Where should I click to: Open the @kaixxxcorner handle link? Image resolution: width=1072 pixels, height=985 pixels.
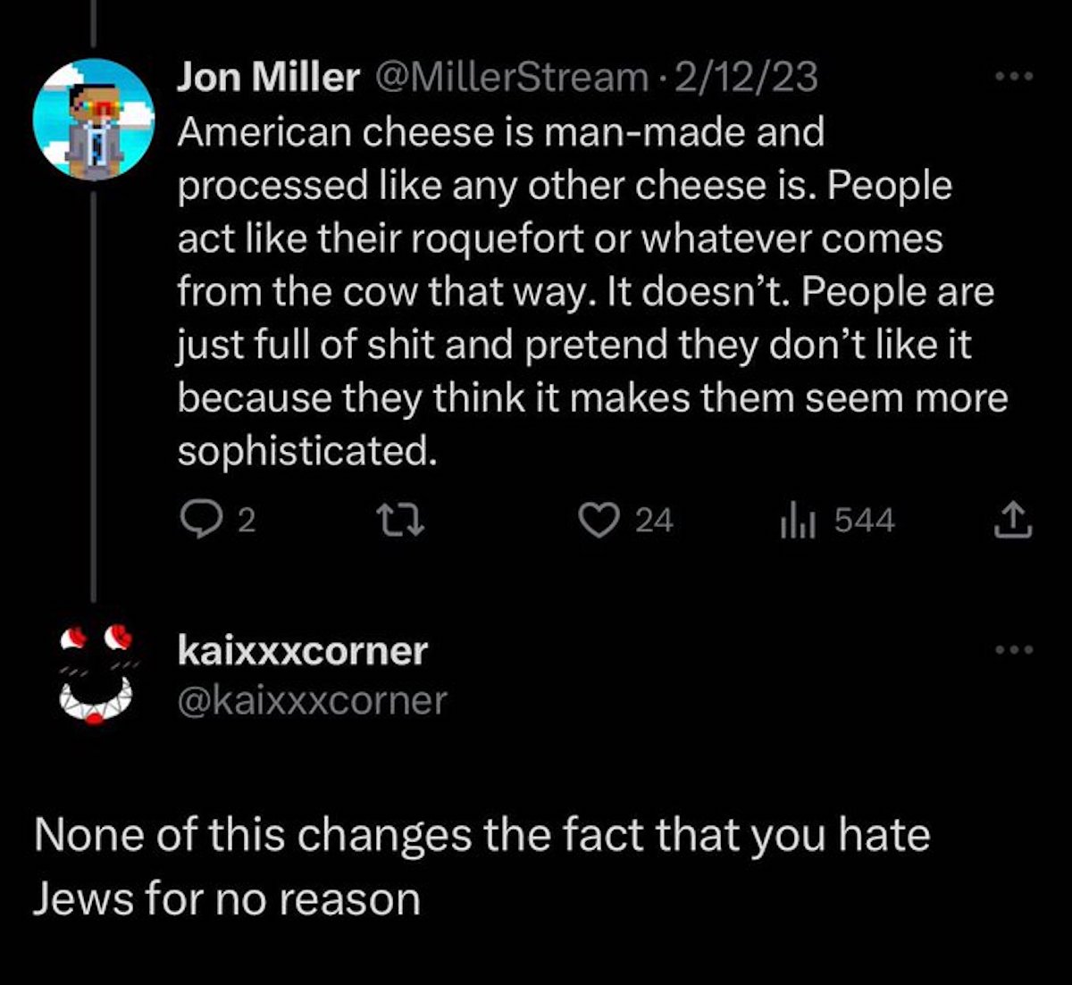[312, 700]
